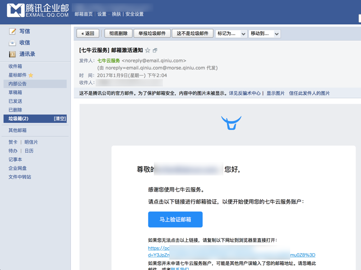
Task: Click the https verification URL link
Action: 231,251
